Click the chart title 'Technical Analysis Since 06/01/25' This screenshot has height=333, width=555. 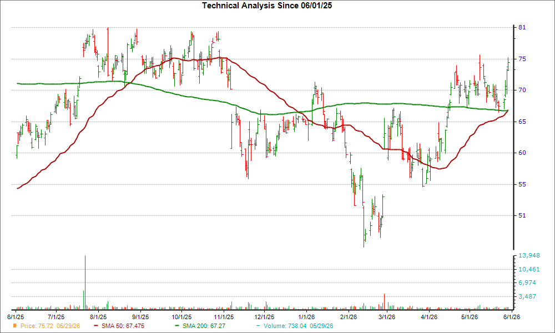coord(267,6)
